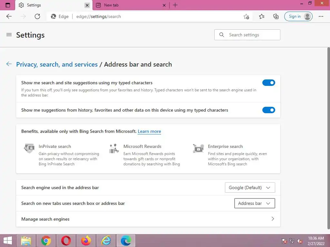This screenshot has width=330, height=247.
Task: Open the Settings and more ellipsis menu
Action: [321, 16]
